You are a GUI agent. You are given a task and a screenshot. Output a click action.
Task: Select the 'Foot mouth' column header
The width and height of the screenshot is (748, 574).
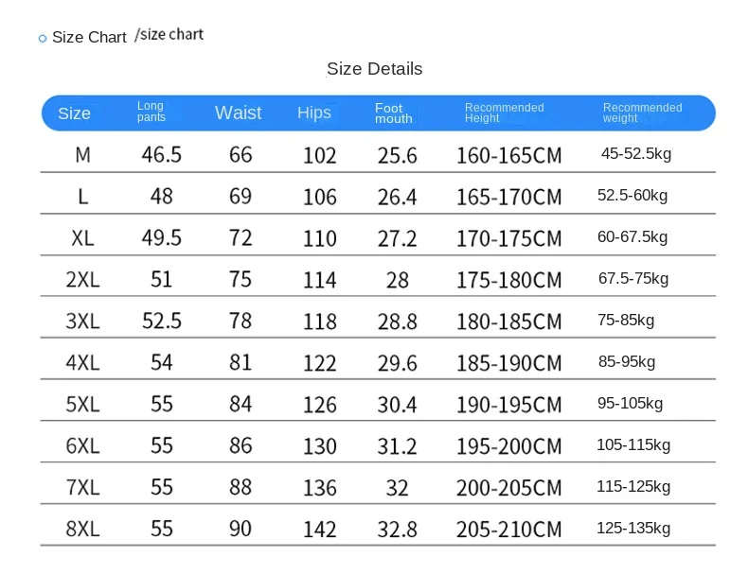pyautogui.click(x=393, y=113)
